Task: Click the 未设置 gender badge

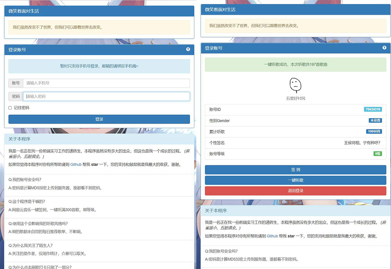Action: coord(375,121)
